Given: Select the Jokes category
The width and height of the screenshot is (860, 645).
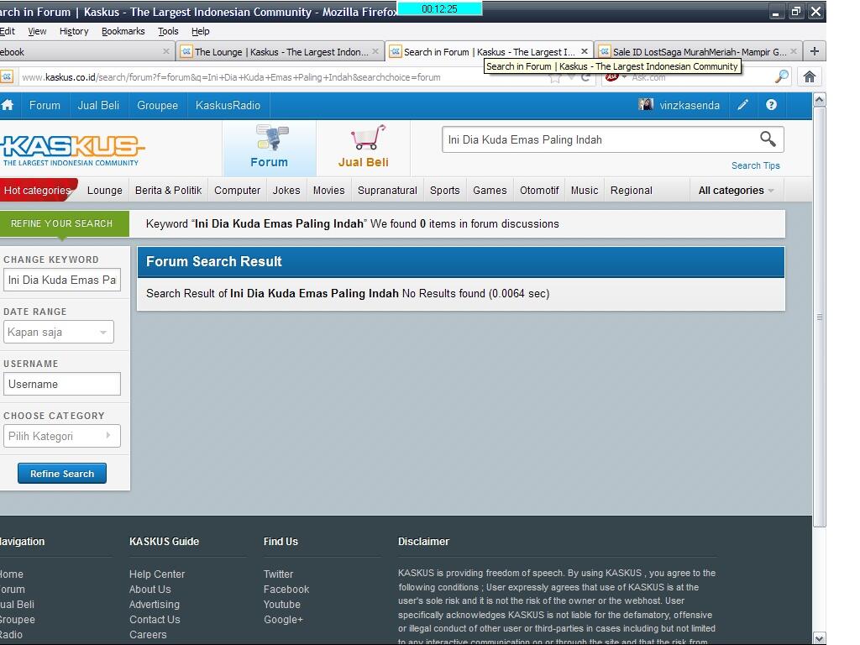Looking at the screenshot, I should point(286,191).
